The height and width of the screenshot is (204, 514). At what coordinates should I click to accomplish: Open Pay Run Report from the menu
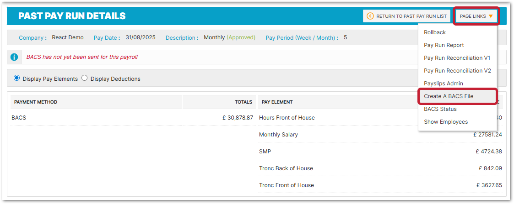point(444,45)
